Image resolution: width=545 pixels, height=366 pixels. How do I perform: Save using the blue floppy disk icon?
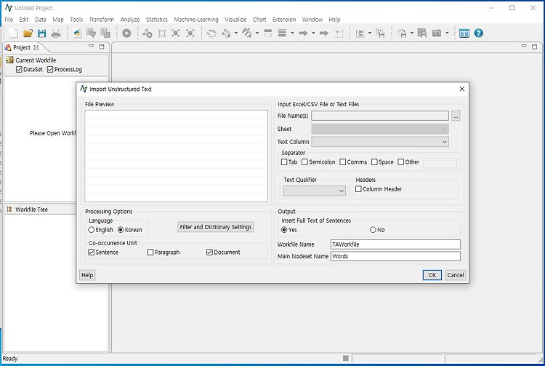42,33
